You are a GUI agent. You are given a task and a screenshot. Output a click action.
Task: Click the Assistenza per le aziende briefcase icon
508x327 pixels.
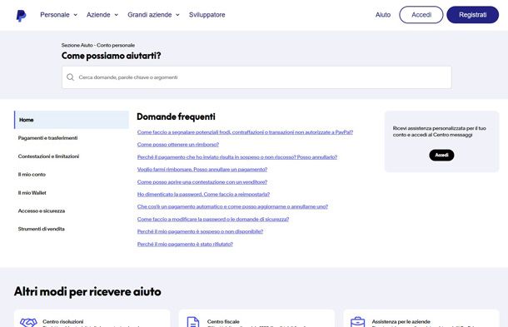tap(357, 322)
